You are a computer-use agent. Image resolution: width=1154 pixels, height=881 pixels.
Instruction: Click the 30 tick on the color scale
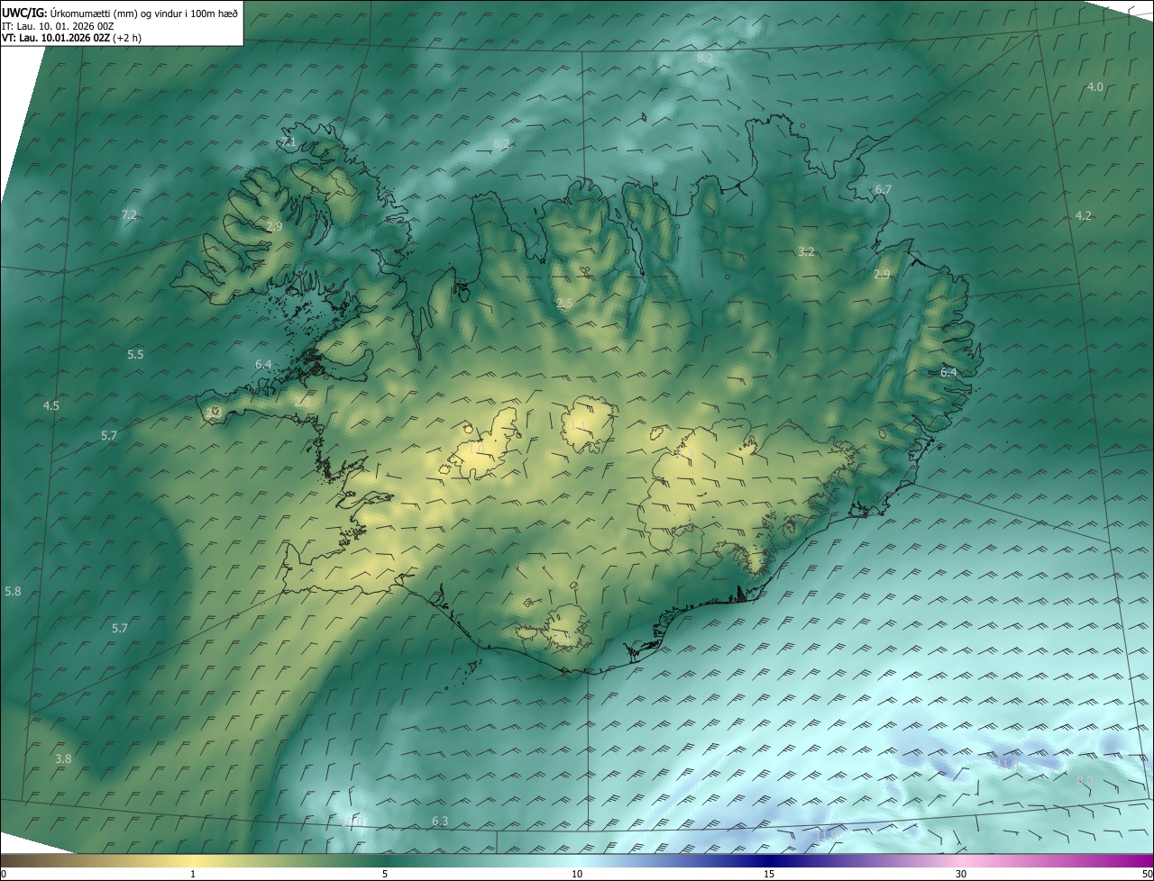[961, 874]
